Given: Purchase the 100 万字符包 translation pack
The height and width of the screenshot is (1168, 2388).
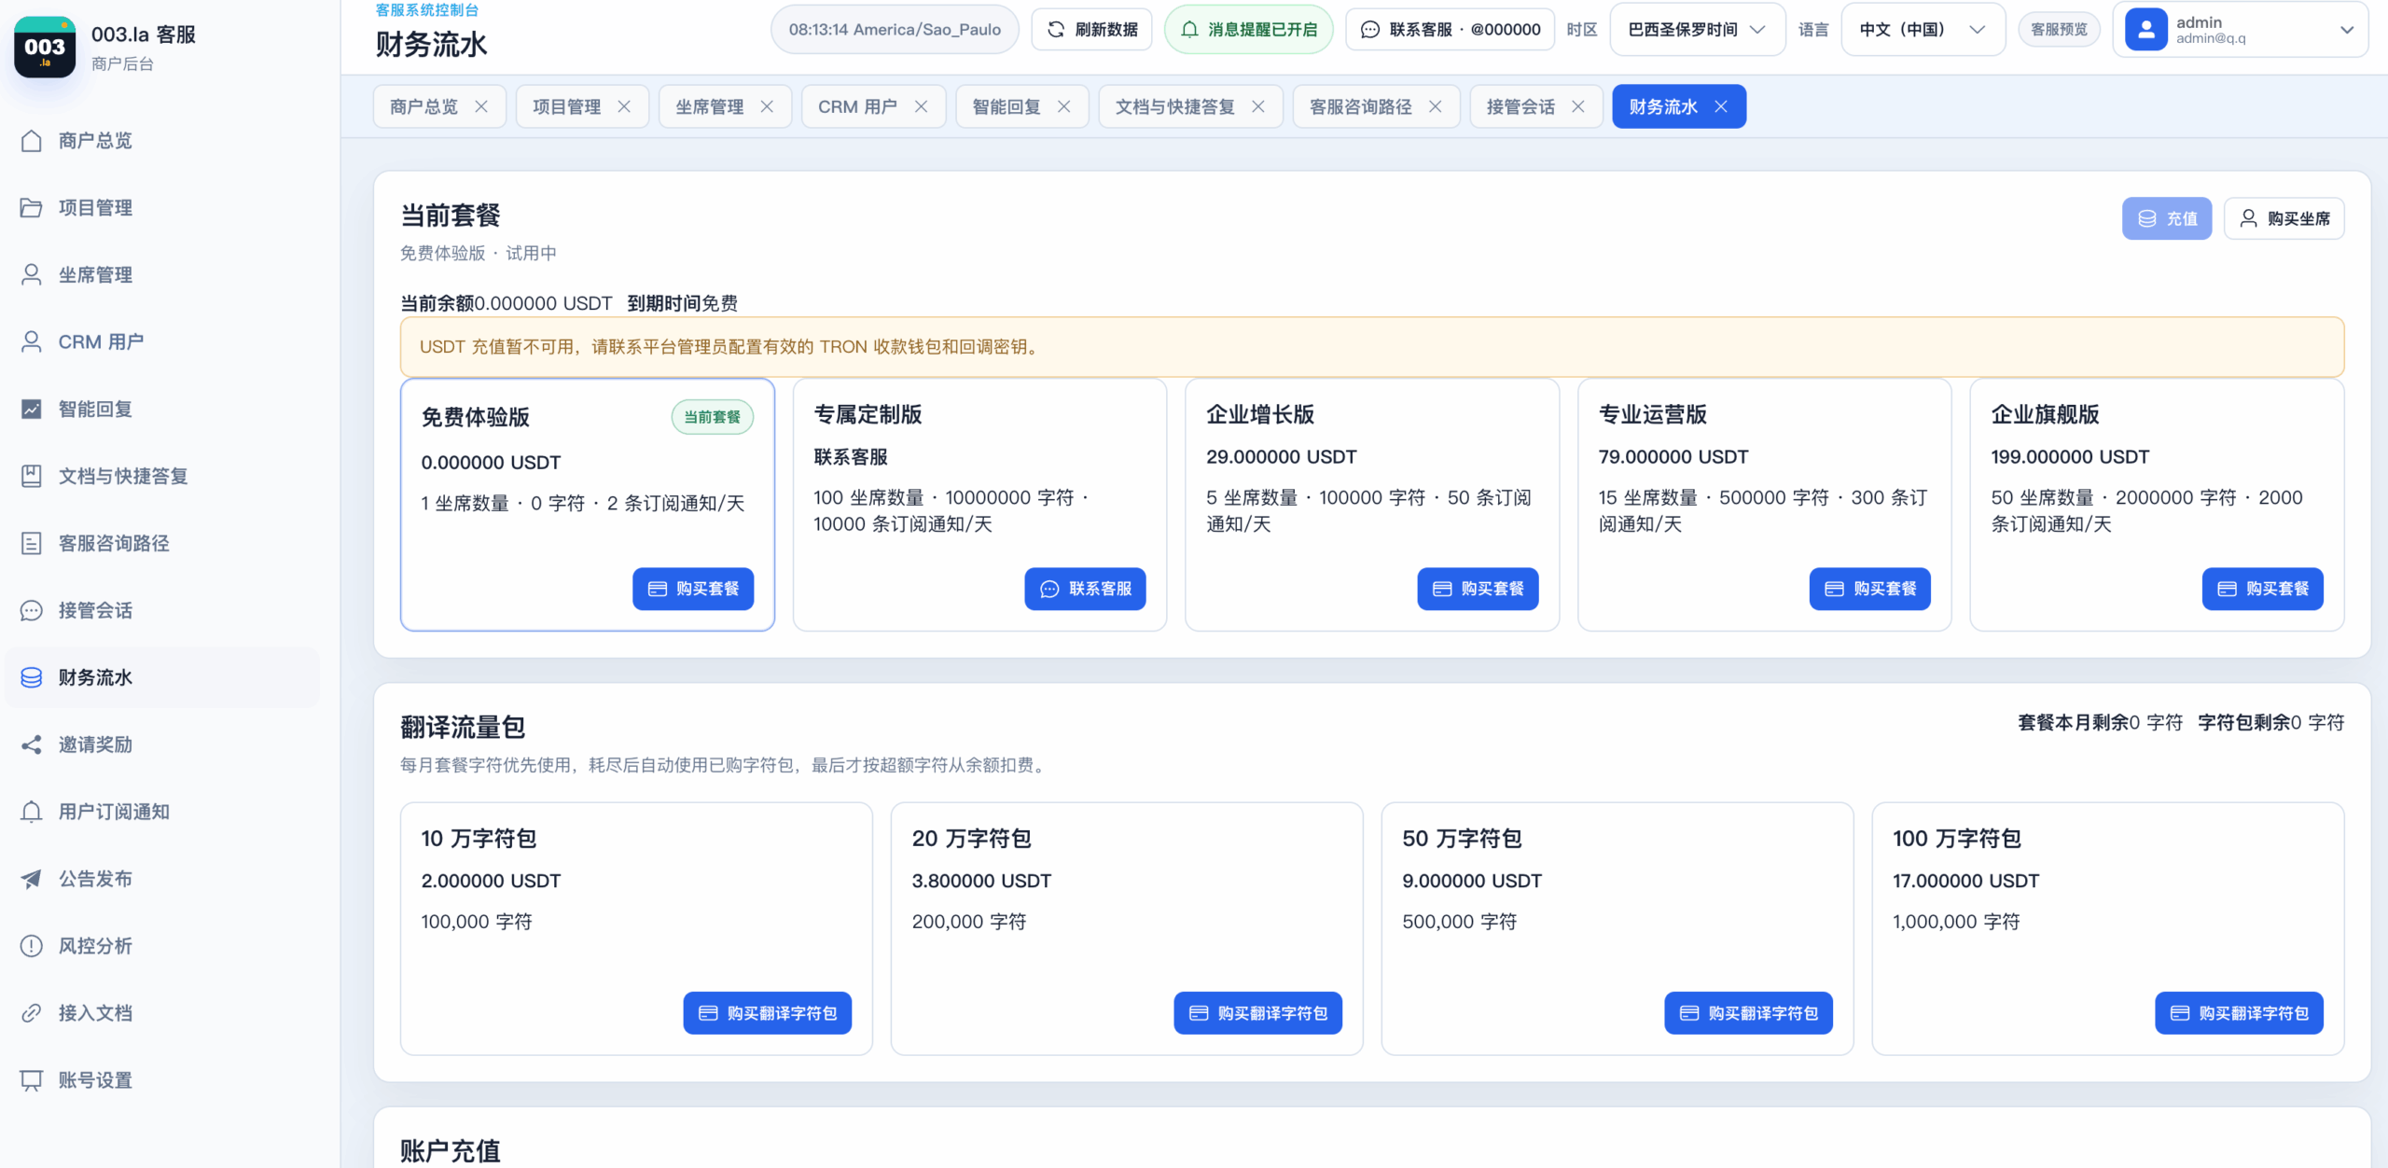Looking at the screenshot, I should [x=2239, y=1013].
